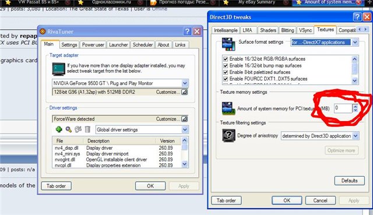
Task: Click OK in Direct3D tweaks dialog
Action: click(287, 200)
